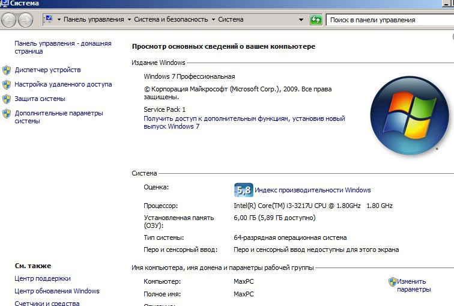Open Дополнительные параметры системы
This screenshot has width=454, height=306.
pyautogui.click(x=59, y=117)
